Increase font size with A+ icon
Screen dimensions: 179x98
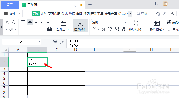[7, 22]
